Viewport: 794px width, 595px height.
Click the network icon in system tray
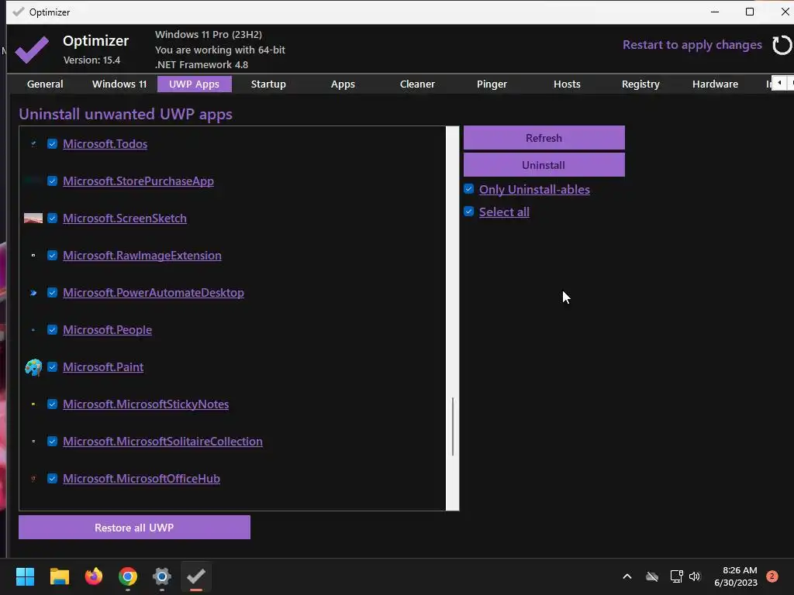[676, 576]
